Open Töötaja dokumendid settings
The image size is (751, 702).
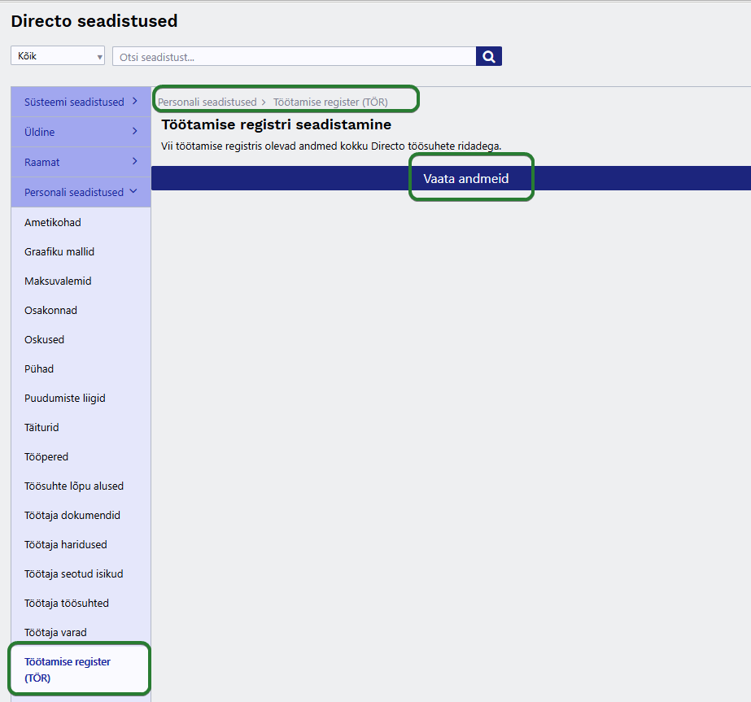(x=72, y=515)
